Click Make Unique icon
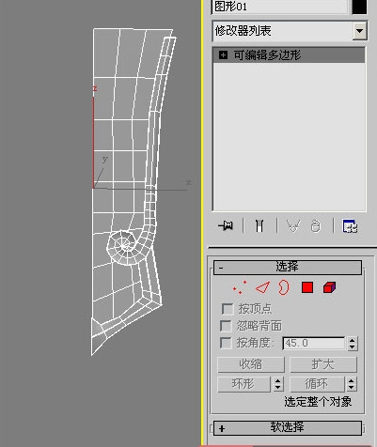The height and width of the screenshot is (447, 377). pos(293,225)
